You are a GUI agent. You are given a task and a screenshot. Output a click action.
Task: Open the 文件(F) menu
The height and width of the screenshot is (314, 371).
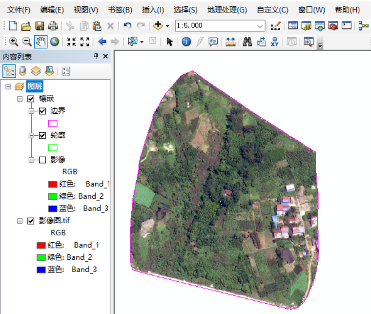[19, 10]
